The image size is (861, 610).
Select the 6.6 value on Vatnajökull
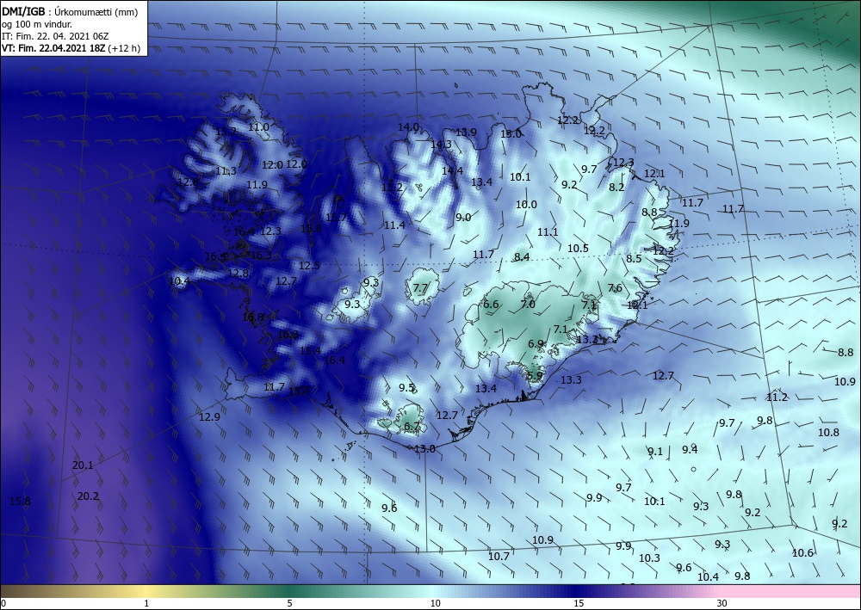[491, 305]
